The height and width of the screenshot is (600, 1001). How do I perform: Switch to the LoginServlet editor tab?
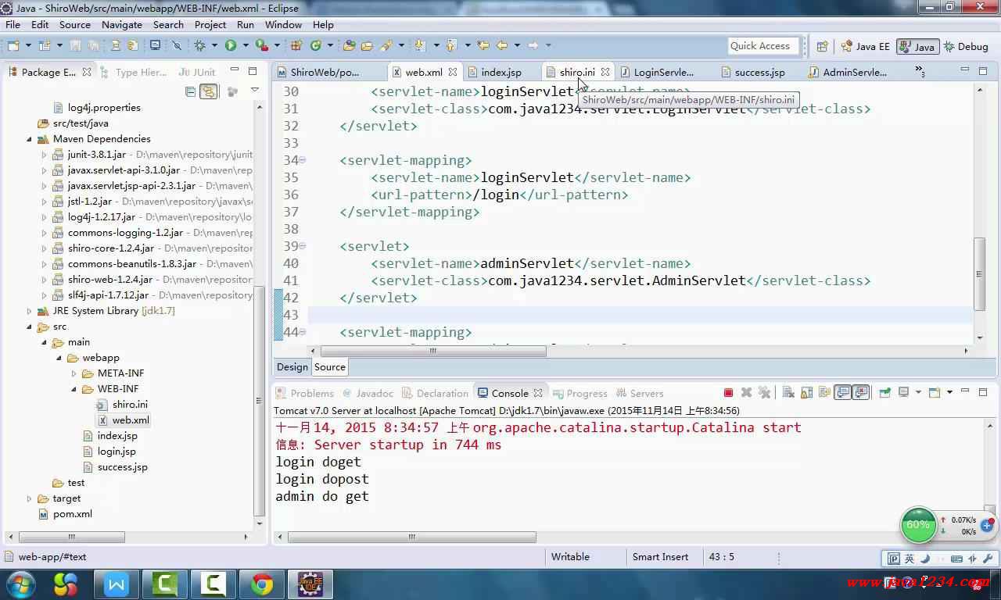click(x=663, y=72)
